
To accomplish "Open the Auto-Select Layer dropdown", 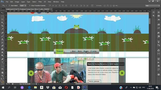I will click(x=23, y=5).
